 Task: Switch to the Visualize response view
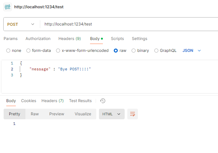tap(83, 114)
